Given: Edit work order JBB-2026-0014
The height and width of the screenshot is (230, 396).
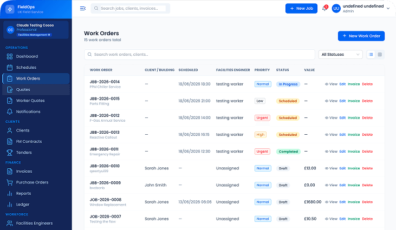Looking at the screenshot, I should coord(342,84).
